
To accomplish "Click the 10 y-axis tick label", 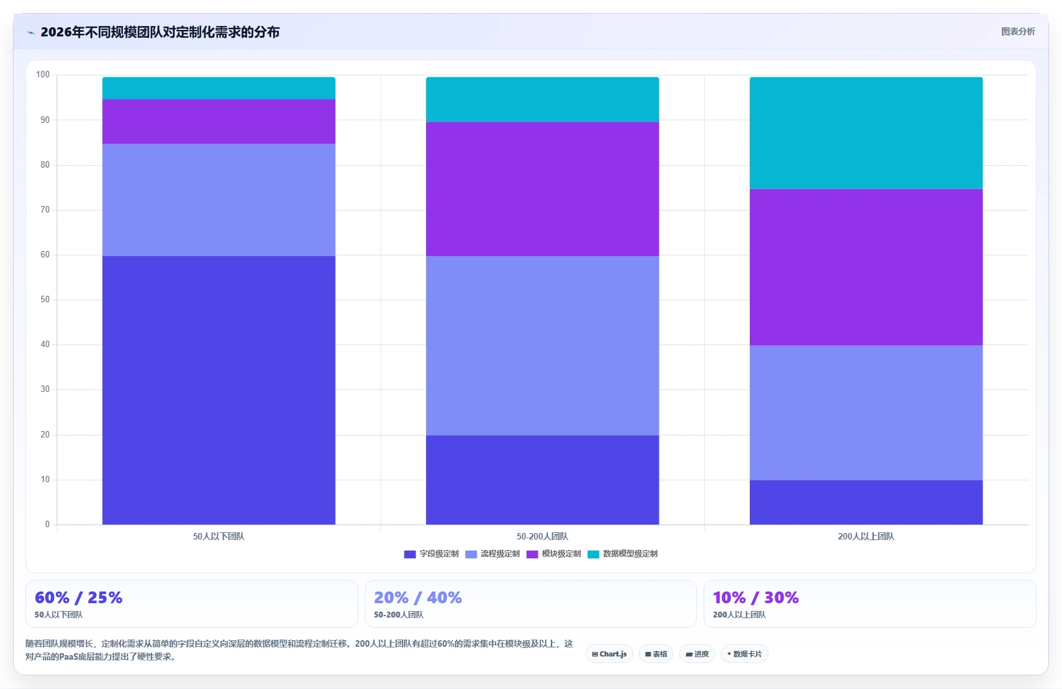I will click(45, 480).
